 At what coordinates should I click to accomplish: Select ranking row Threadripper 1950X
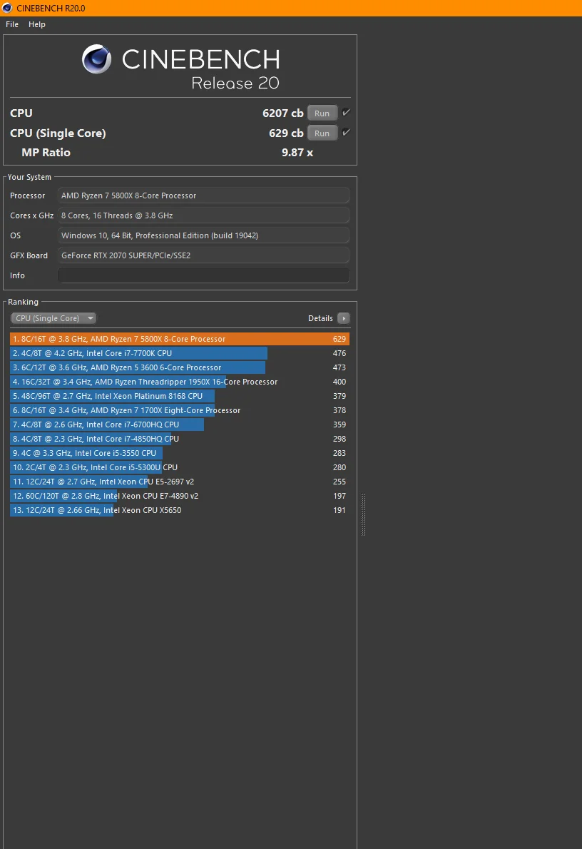coord(180,382)
